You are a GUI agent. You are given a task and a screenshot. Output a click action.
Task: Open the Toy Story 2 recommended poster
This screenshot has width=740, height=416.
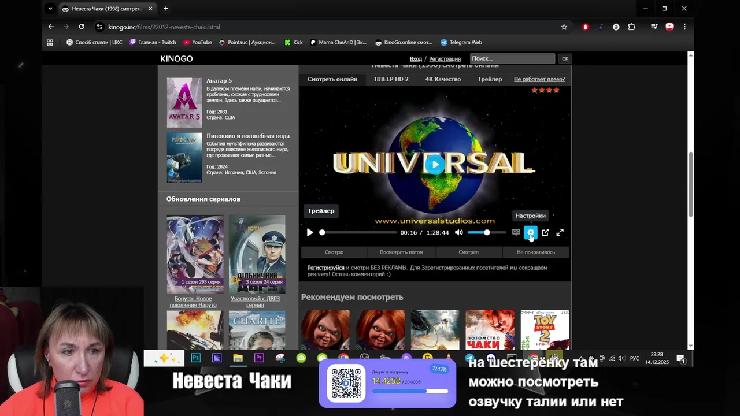545,329
